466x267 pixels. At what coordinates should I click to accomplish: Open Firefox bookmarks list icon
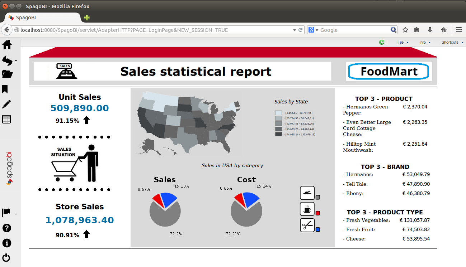click(x=416, y=30)
